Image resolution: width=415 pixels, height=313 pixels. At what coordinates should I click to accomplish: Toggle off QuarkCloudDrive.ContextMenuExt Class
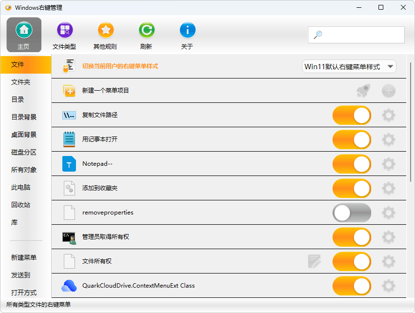coord(352,286)
